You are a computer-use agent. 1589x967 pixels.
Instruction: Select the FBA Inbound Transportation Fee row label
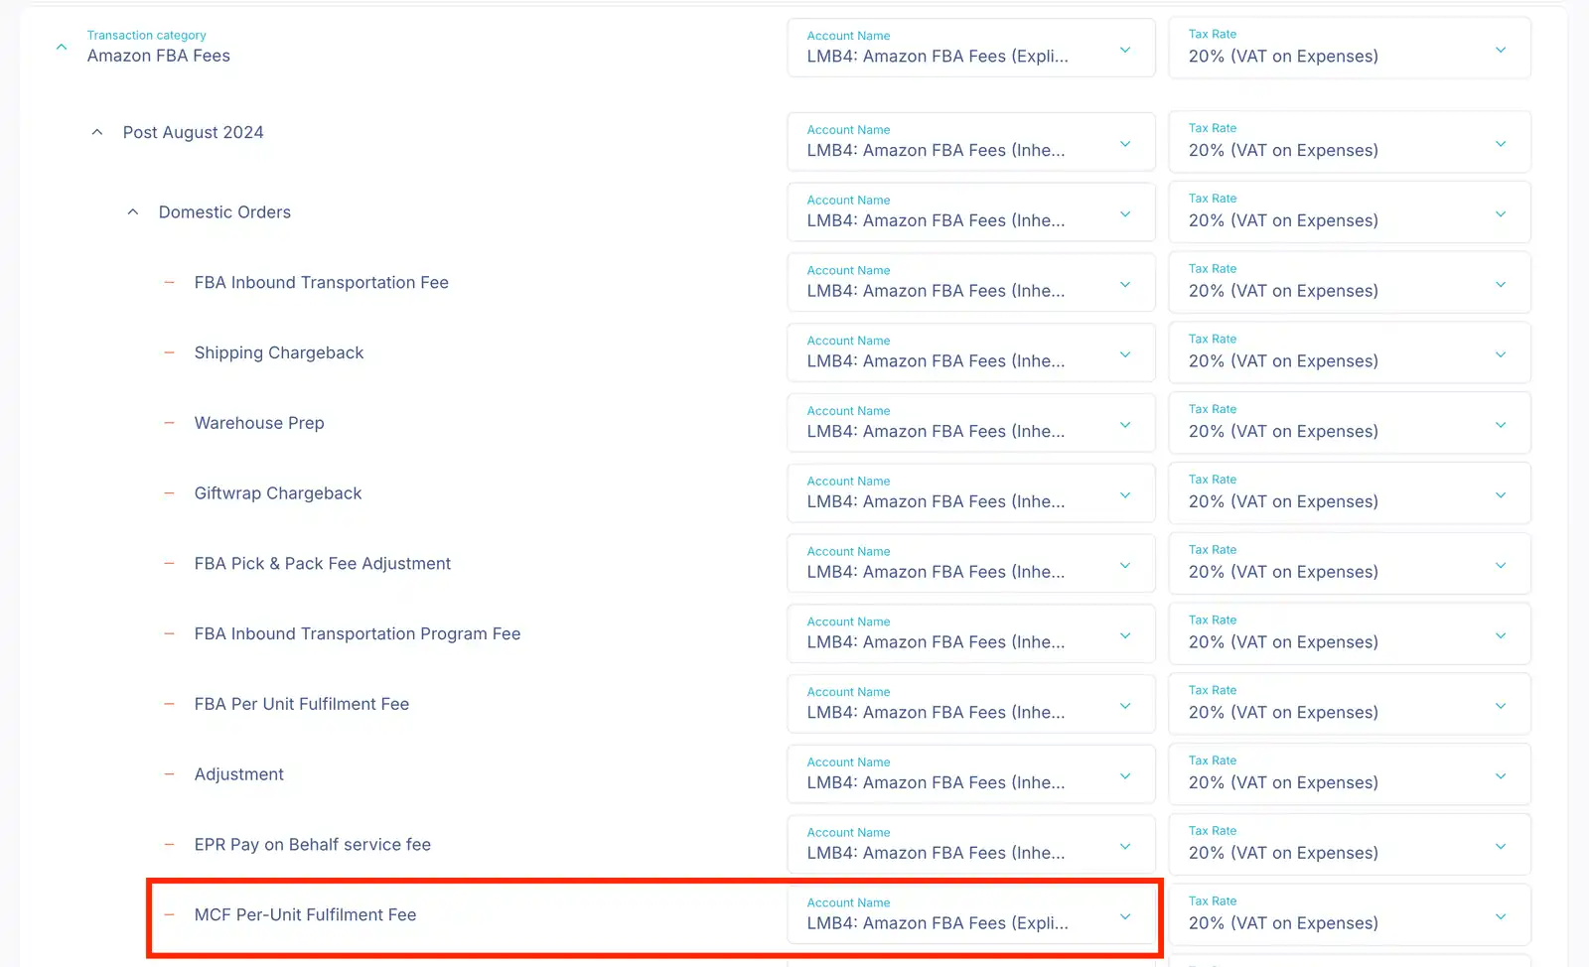tap(322, 282)
